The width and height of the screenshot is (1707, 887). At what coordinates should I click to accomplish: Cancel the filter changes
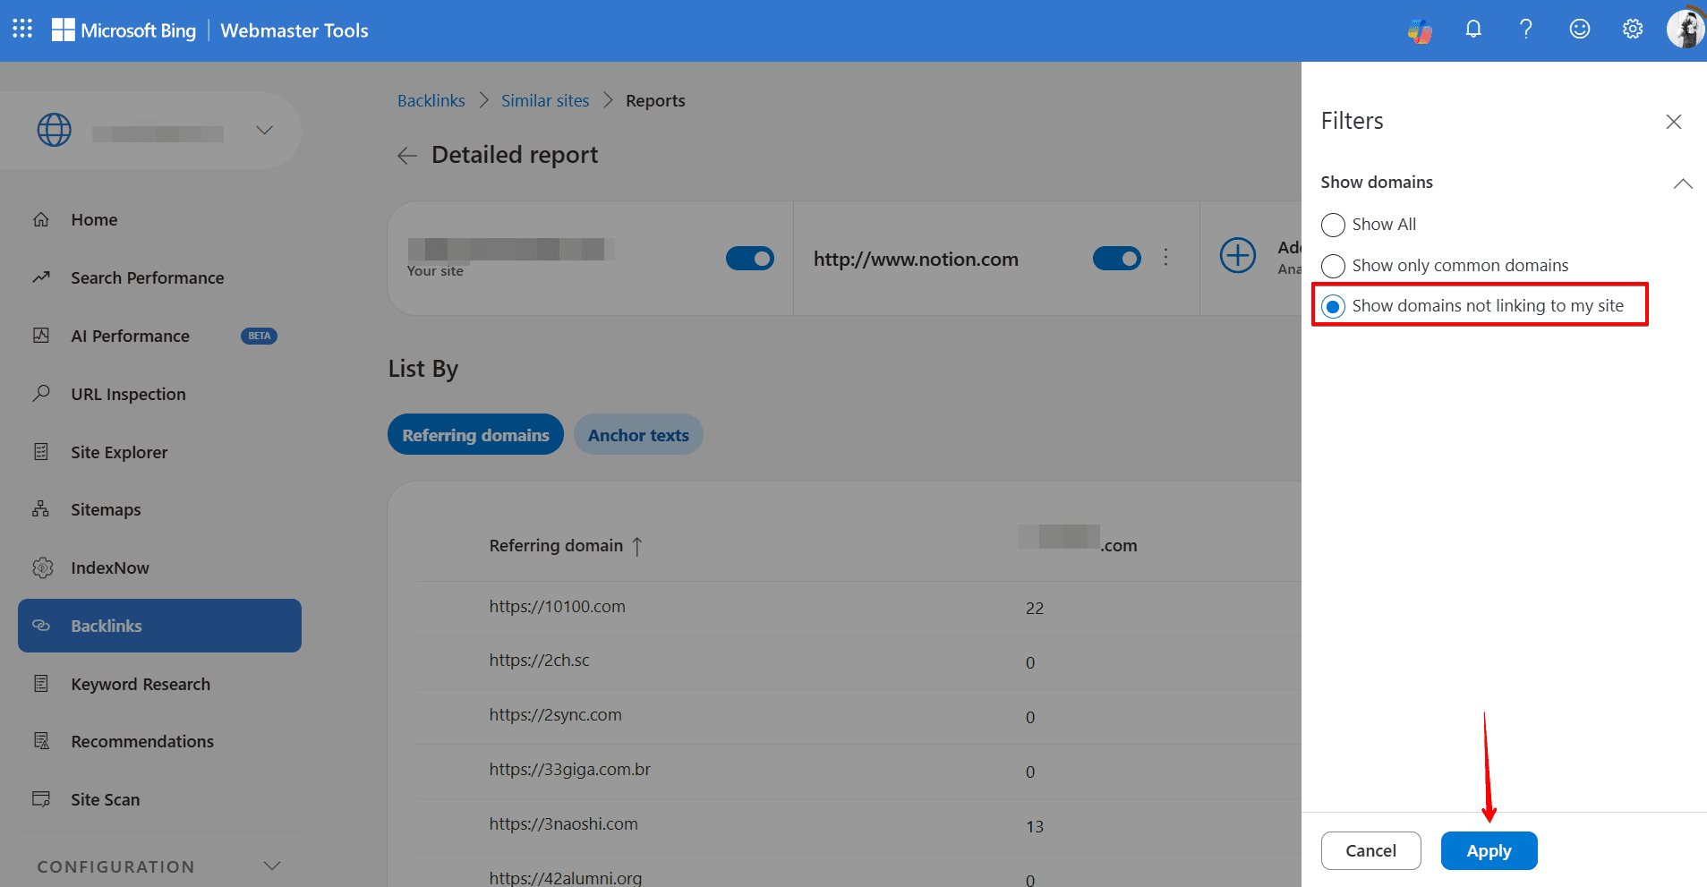1370,850
